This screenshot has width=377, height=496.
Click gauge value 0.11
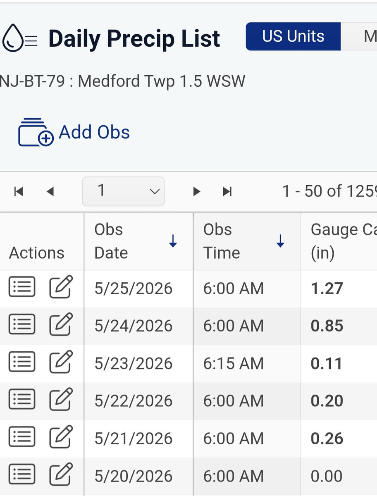[x=327, y=364]
